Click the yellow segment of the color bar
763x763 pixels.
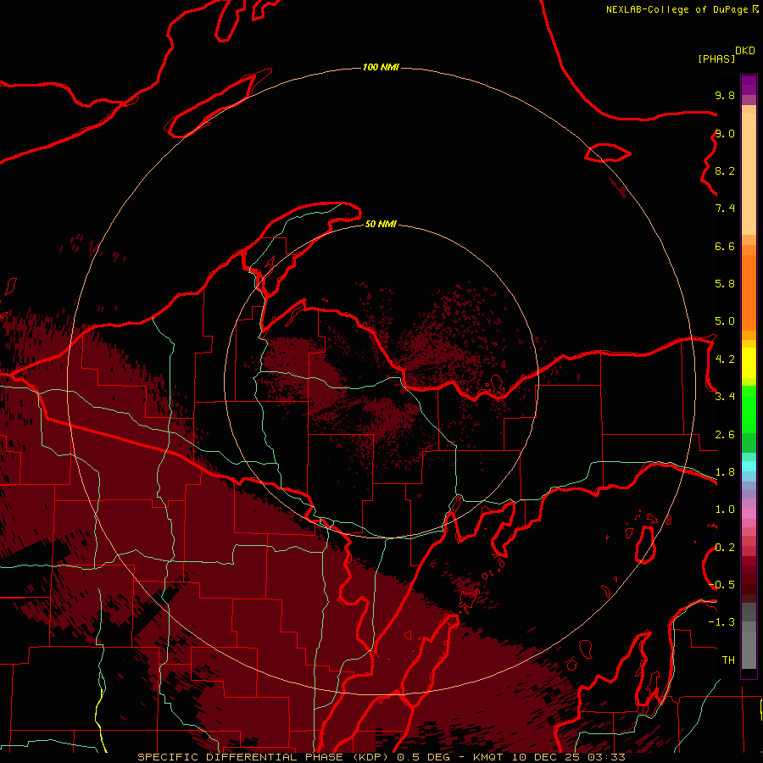coord(749,363)
